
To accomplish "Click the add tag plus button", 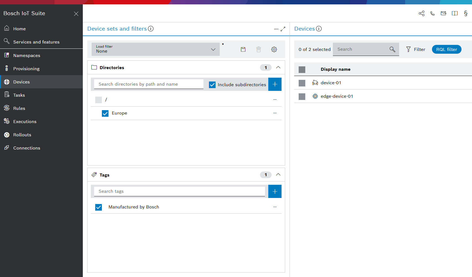I will (x=275, y=191).
